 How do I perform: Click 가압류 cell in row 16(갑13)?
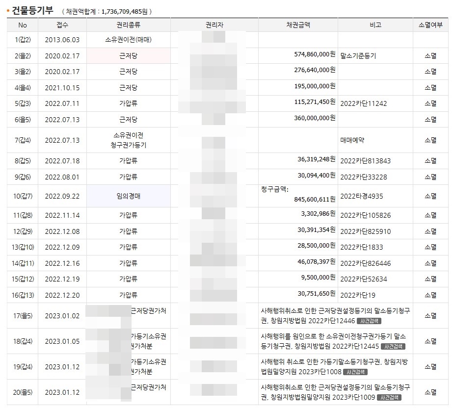128,295
